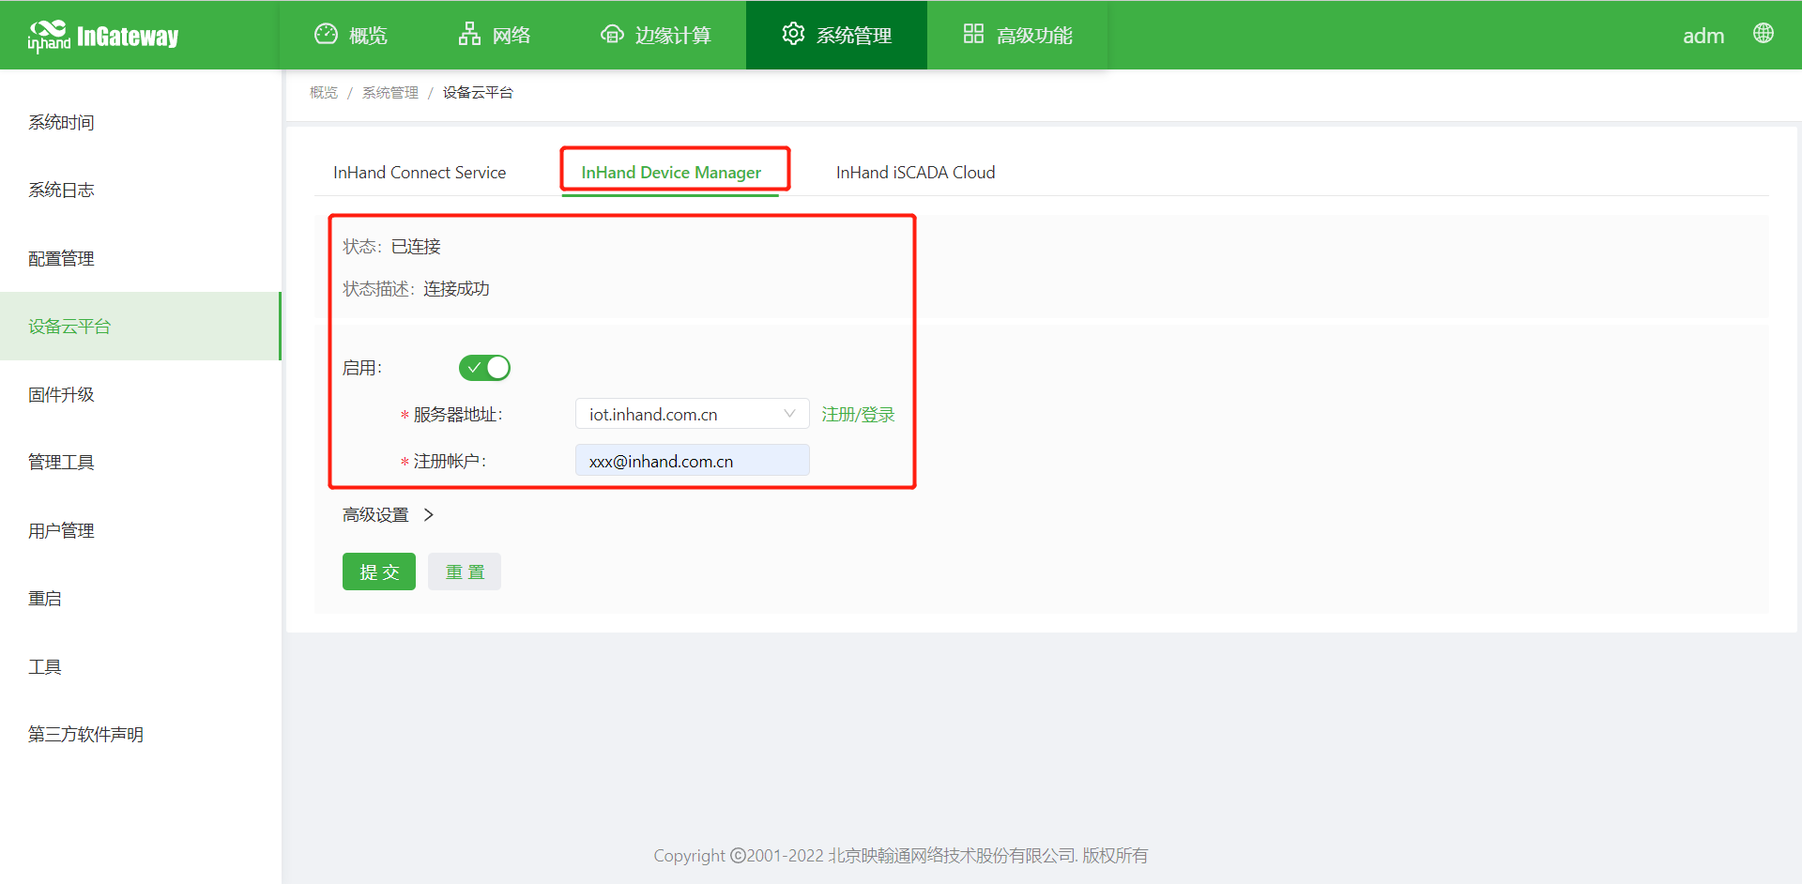Expand the 高级设置 section
This screenshot has width=1802, height=884.
tap(388, 515)
